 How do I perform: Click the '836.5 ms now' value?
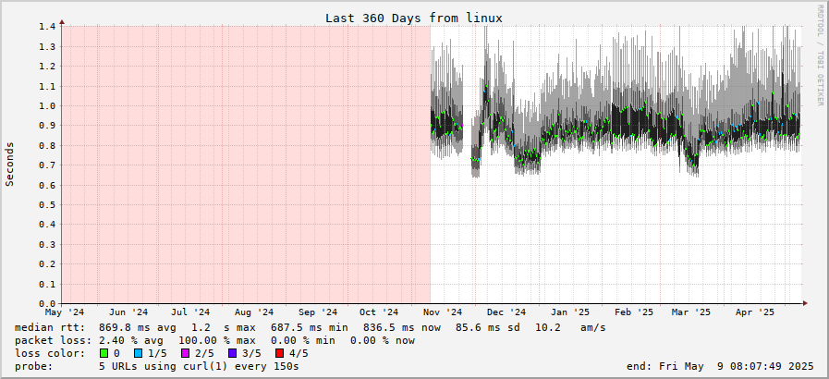402,328
